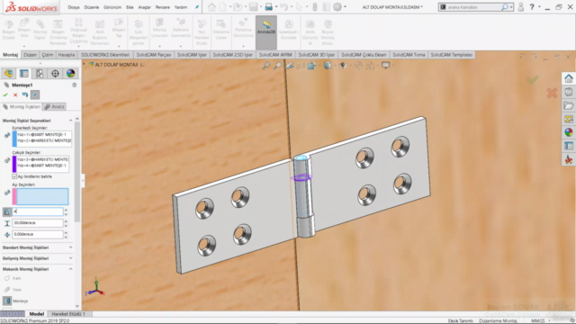Open the DisplayManager color sphere tab
This screenshot has width=576, height=324.
(70, 74)
